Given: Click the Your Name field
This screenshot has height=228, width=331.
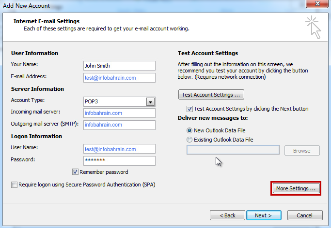Looking at the screenshot, I should click(119, 66).
